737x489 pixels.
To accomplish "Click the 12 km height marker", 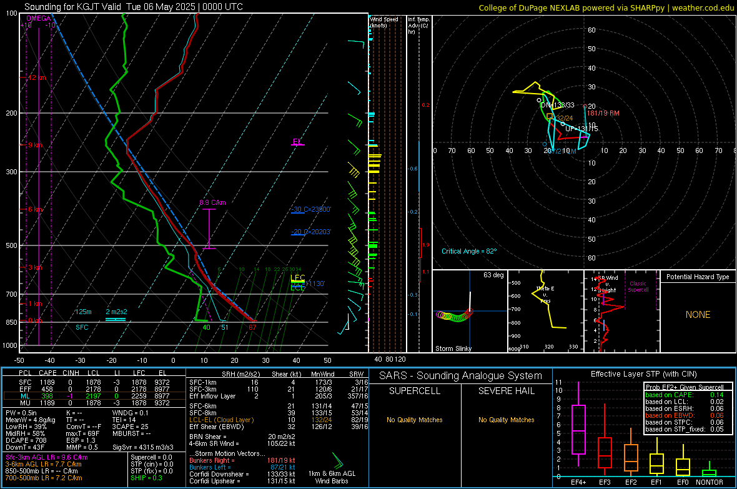I will coord(37,77).
